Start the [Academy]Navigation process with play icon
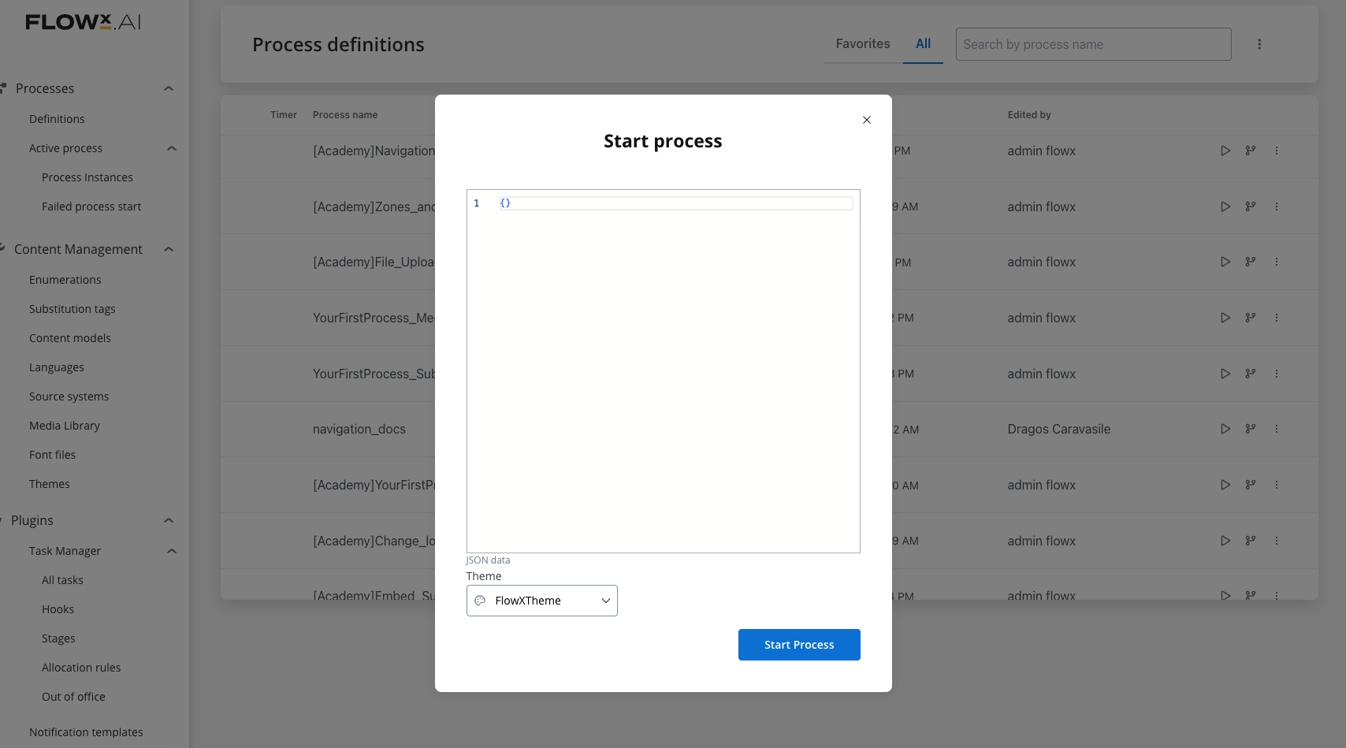1346x748 pixels. click(1225, 151)
